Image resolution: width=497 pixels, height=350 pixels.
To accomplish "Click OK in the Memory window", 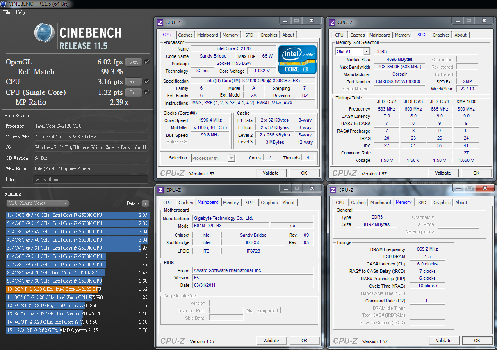I will [x=477, y=341].
